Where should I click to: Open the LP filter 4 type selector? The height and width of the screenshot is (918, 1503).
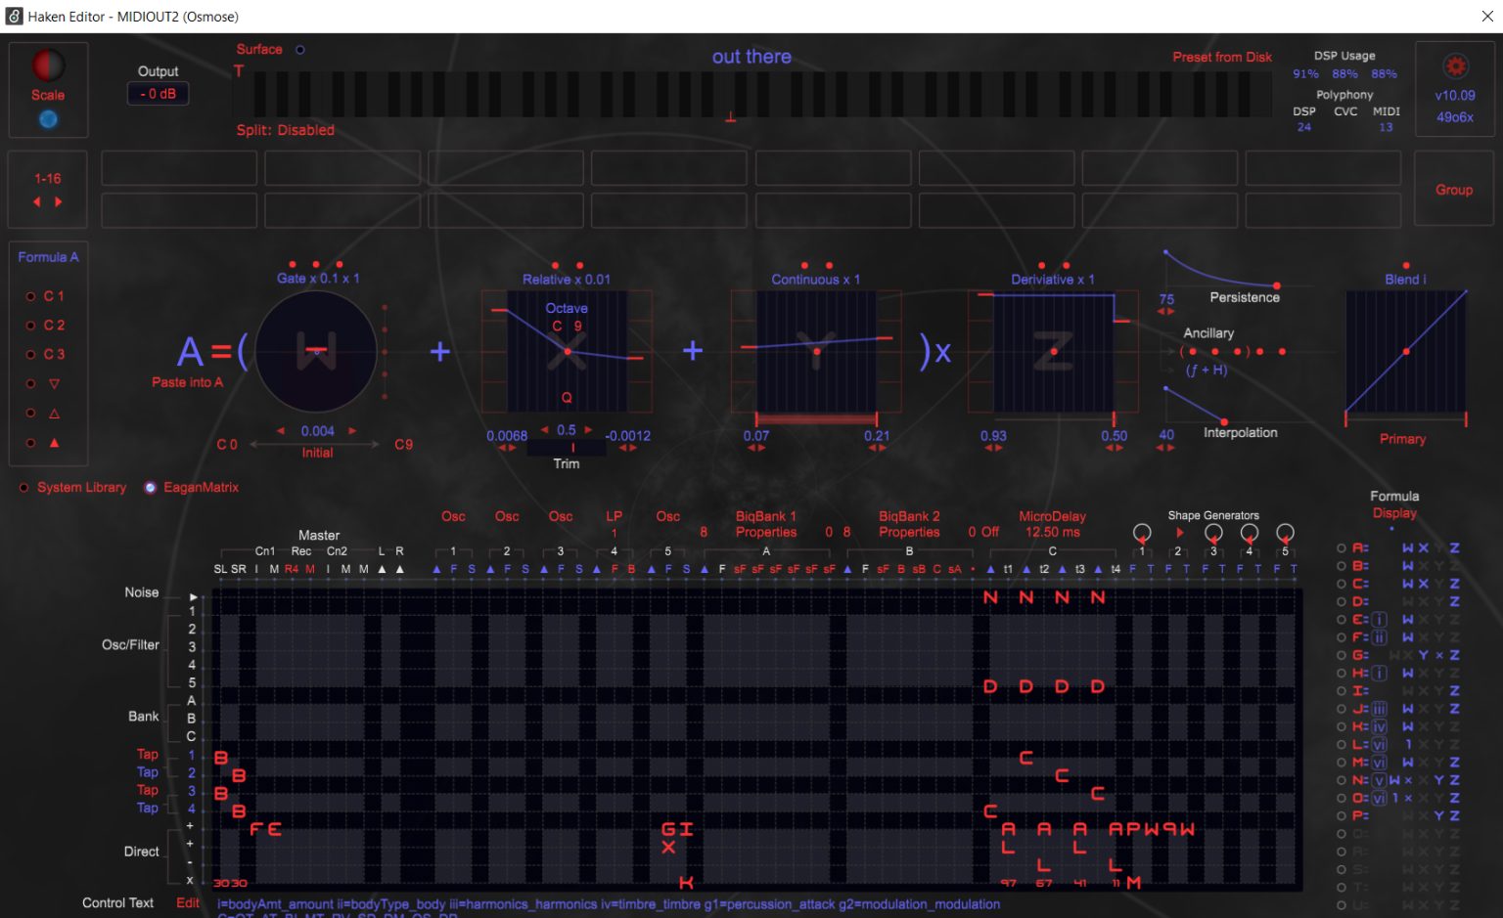614,516
